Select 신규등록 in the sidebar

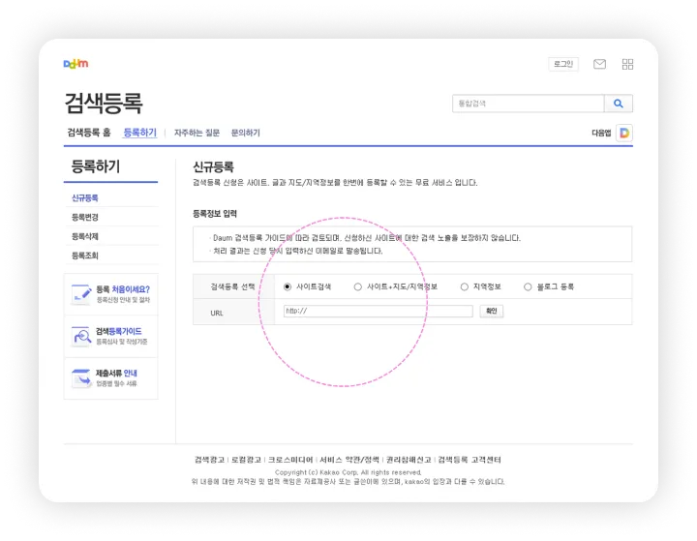tap(85, 197)
